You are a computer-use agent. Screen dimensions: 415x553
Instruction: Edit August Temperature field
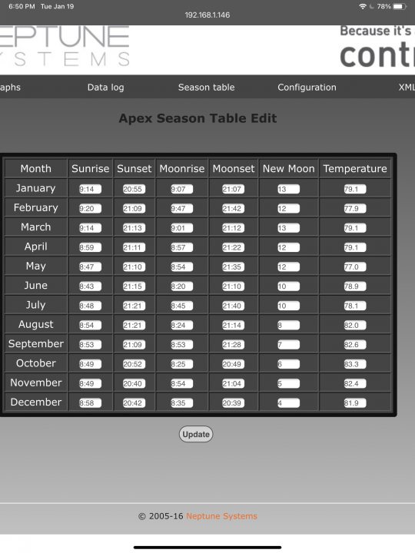[355, 325]
